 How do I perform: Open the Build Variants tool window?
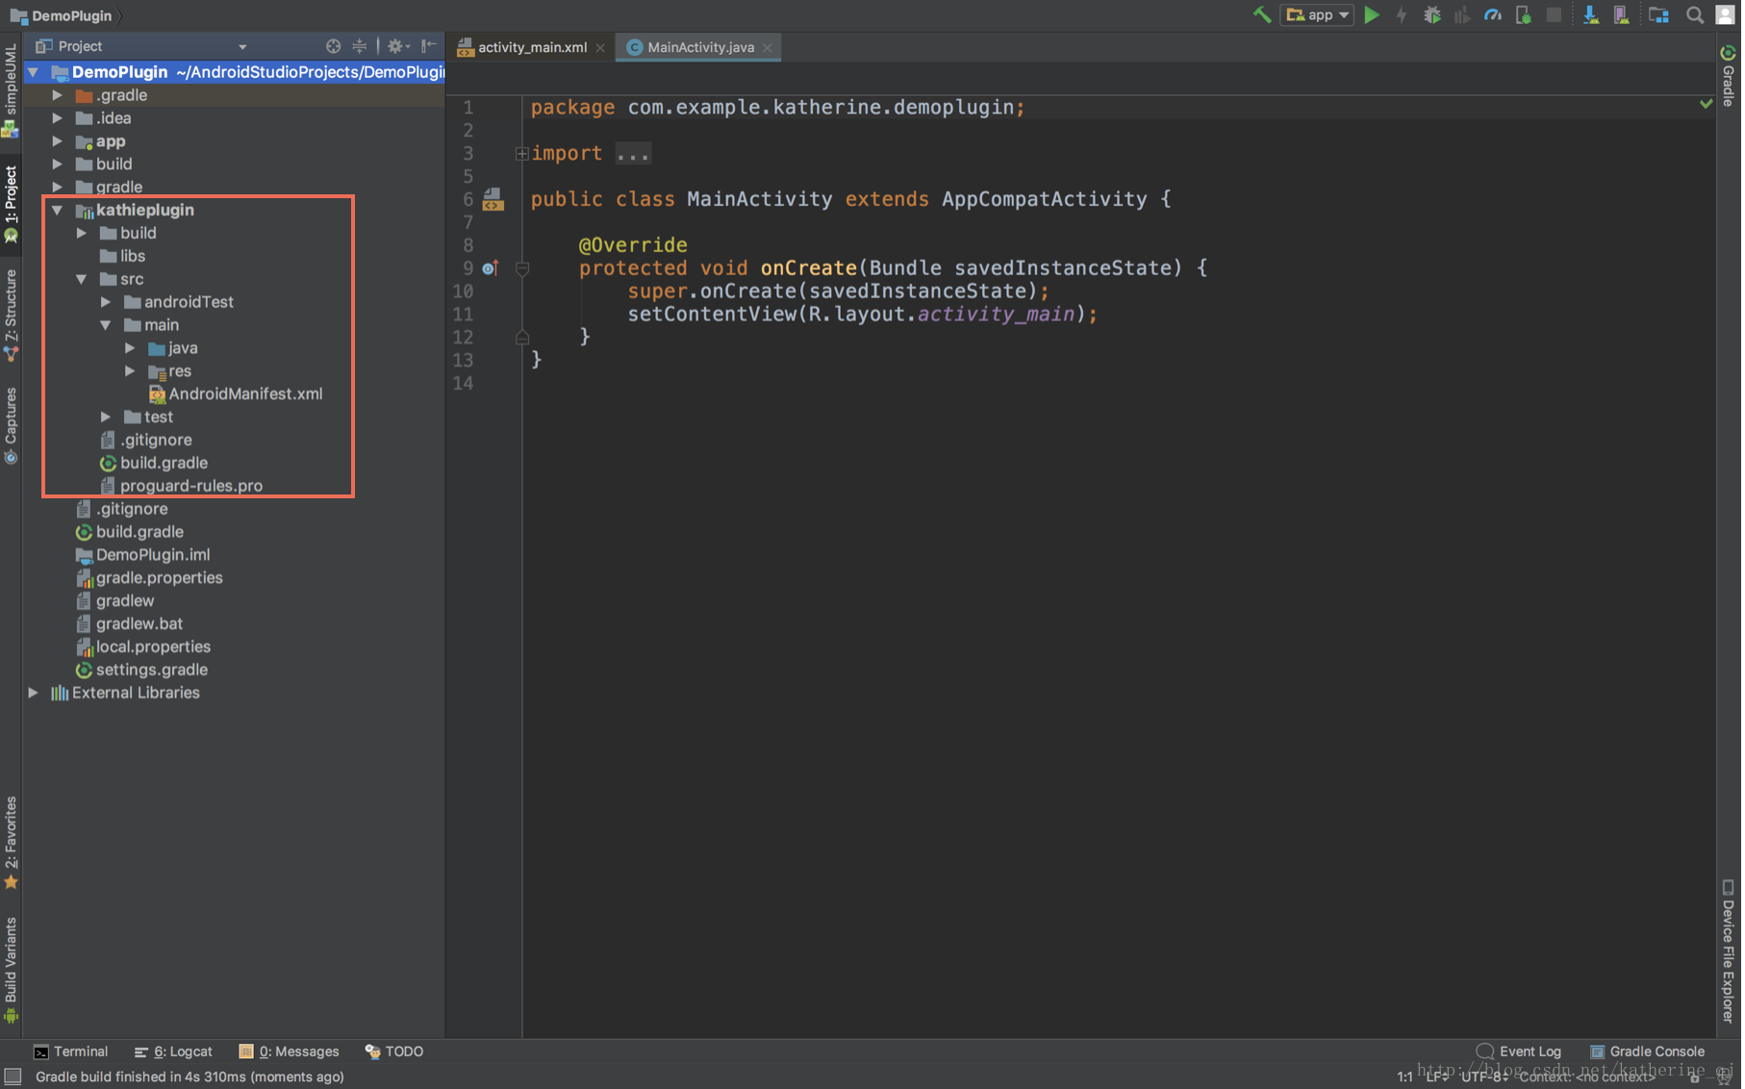coord(11,970)
